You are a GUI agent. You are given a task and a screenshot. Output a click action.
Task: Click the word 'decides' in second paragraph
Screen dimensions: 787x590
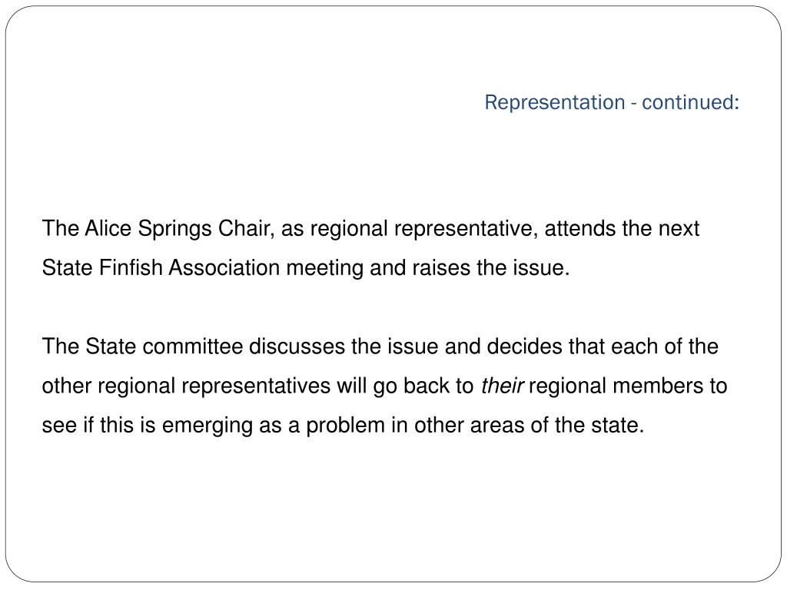524,346
